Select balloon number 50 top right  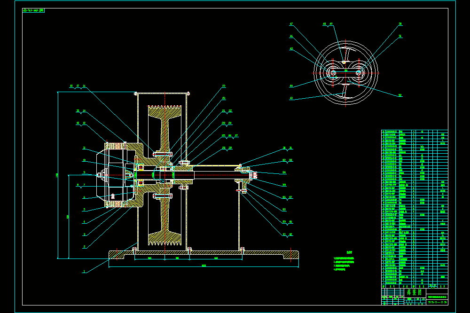(x=400, y=24)
